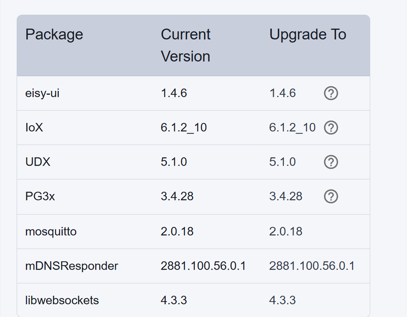Screen dimensions: 407x317
Task: Select IoX current version 6.1.2_10
Action: click(x=184, y=128)
